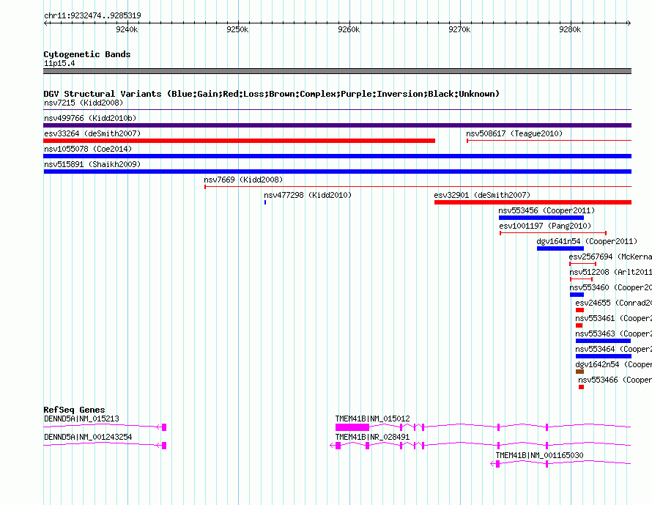Click the 9280k ruler mark
The height and width of the screenshot is (505, 652).
pos(570,29)
